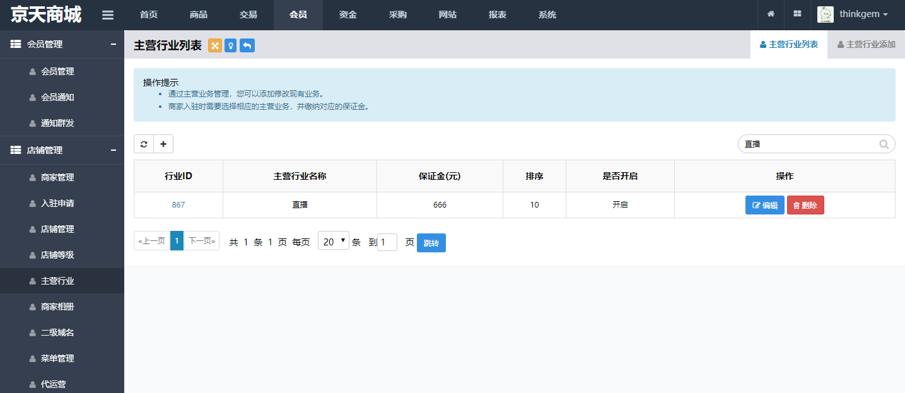Click the 会员管理 section grid icon
Screen dimensions: 905x393
point(16,44)
